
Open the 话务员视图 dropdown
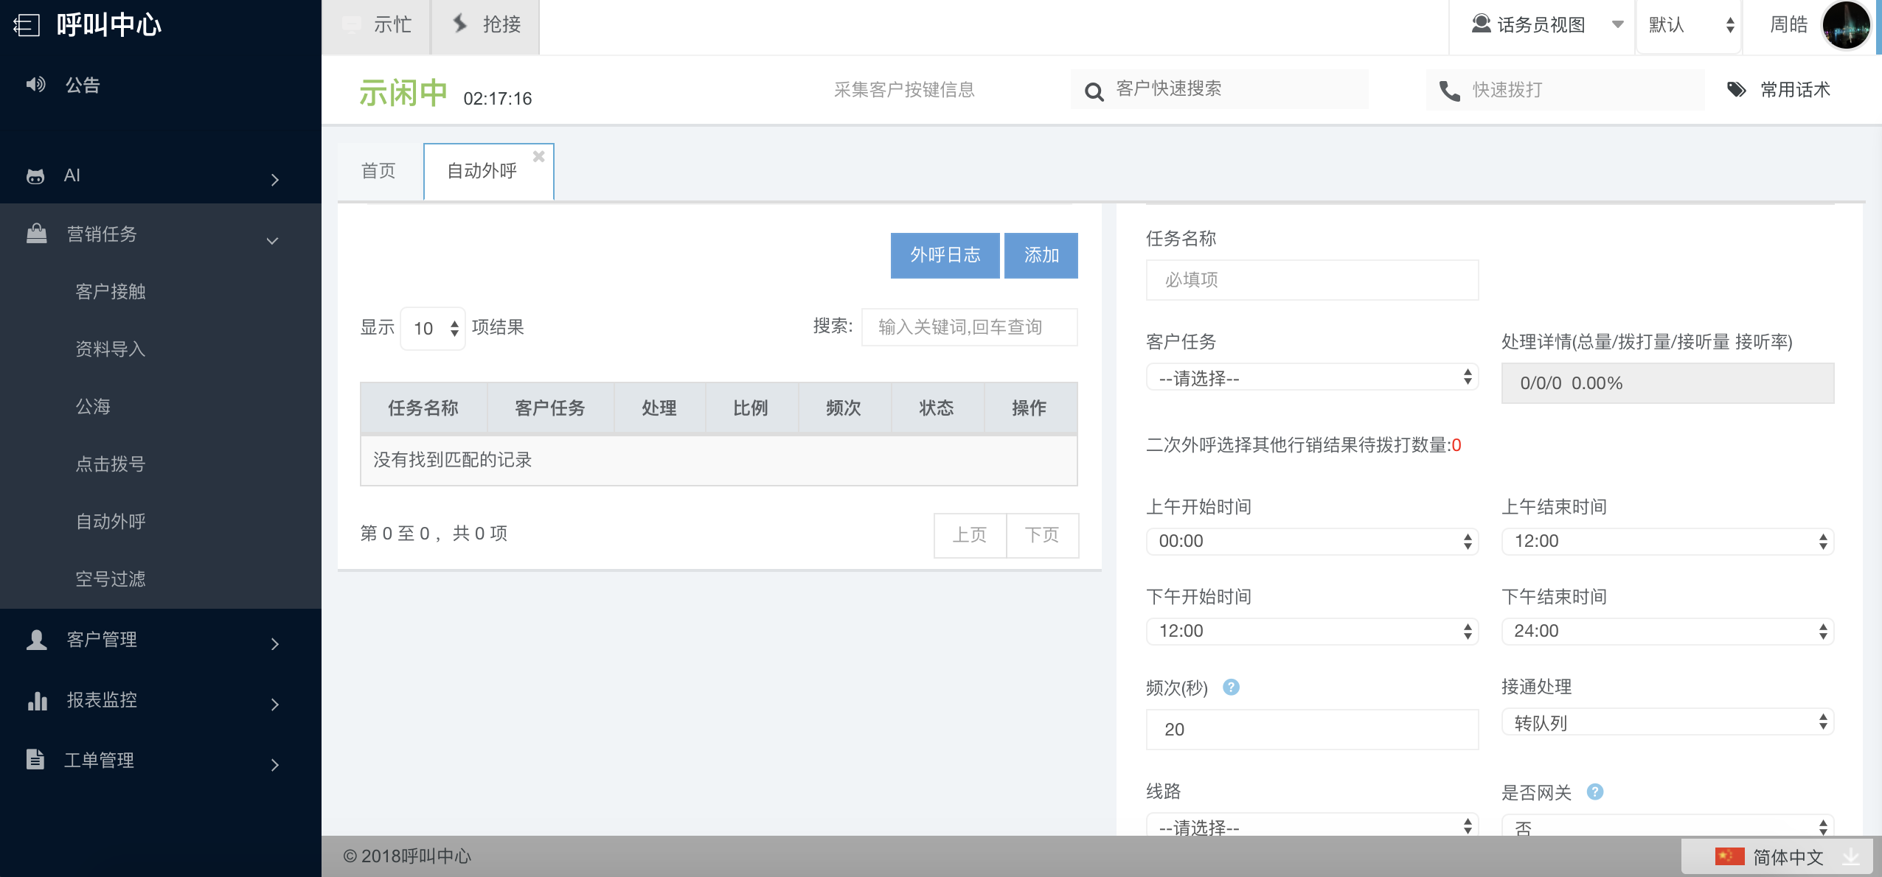[1543, 25]
